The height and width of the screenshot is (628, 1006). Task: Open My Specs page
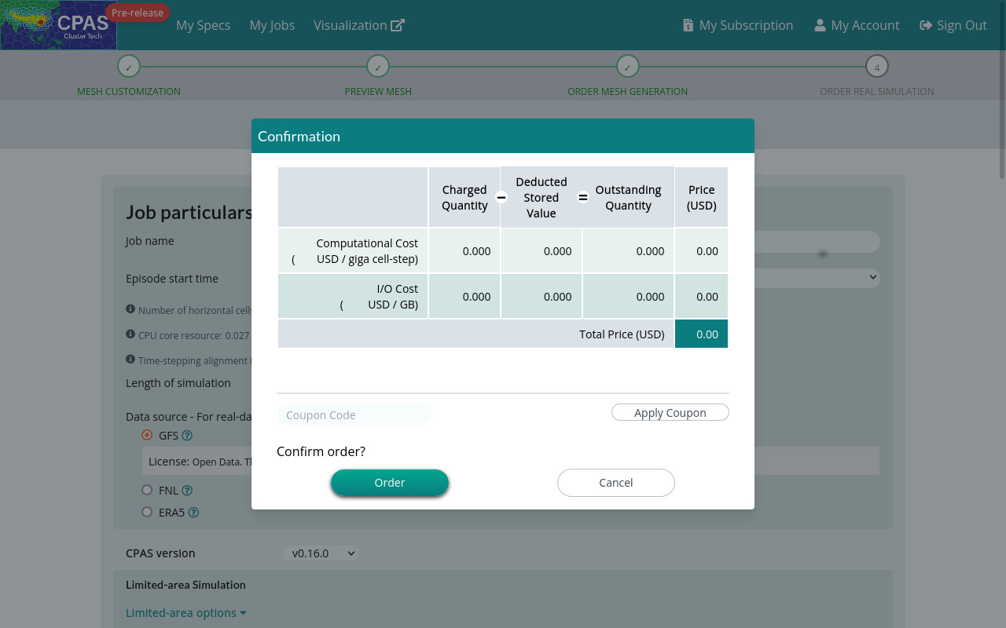click(203, 25)
